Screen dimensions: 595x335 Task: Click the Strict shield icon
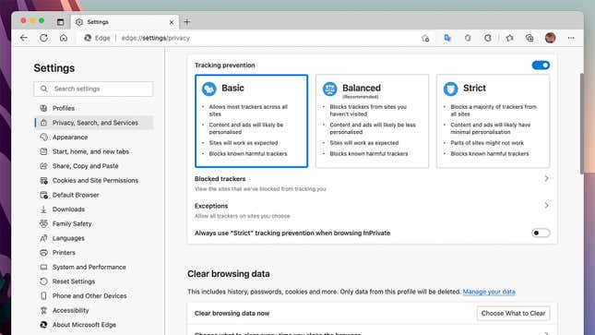(450, 89)
